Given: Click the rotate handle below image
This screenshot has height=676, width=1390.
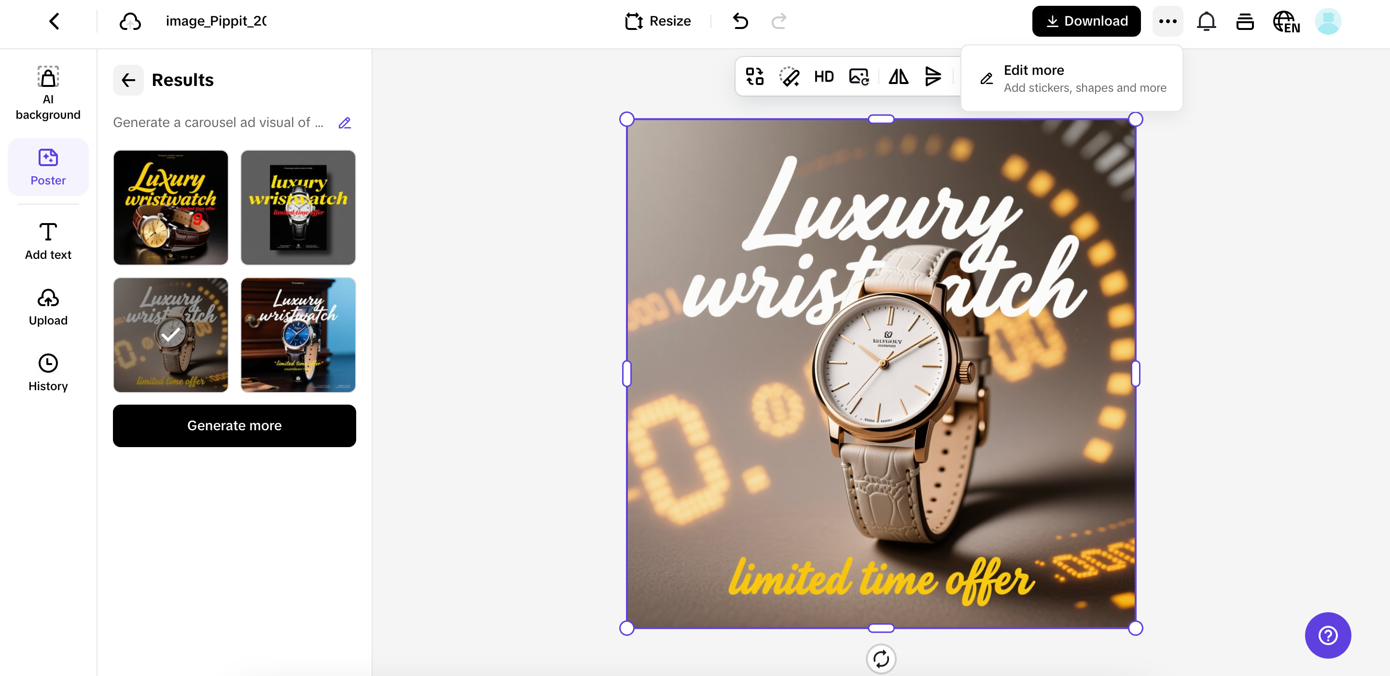Looking at the screenshot, I should (x=881, y=659).
